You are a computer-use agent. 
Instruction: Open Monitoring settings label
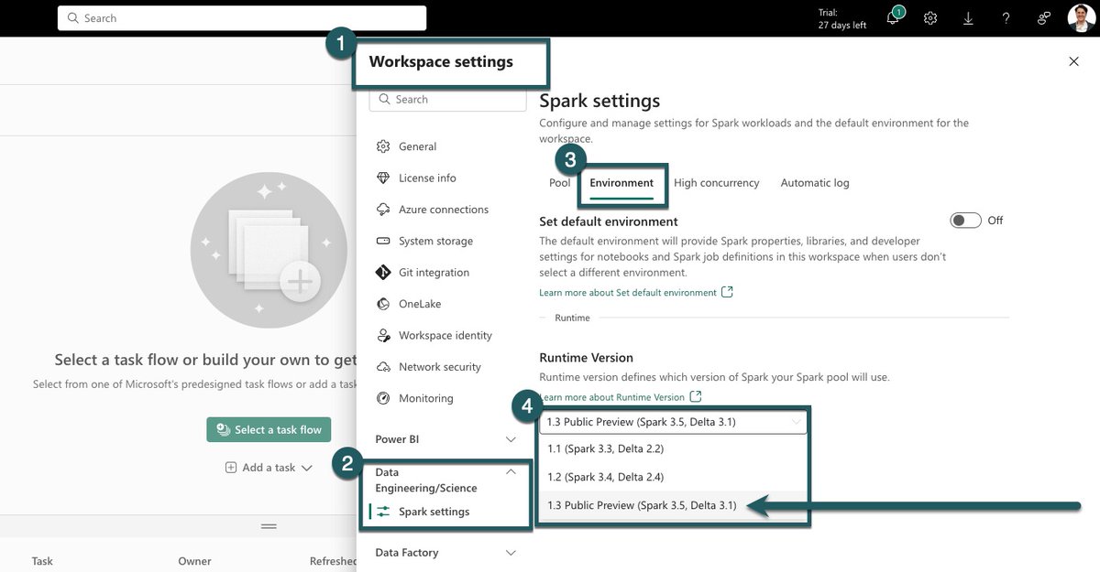click(426, 398)
